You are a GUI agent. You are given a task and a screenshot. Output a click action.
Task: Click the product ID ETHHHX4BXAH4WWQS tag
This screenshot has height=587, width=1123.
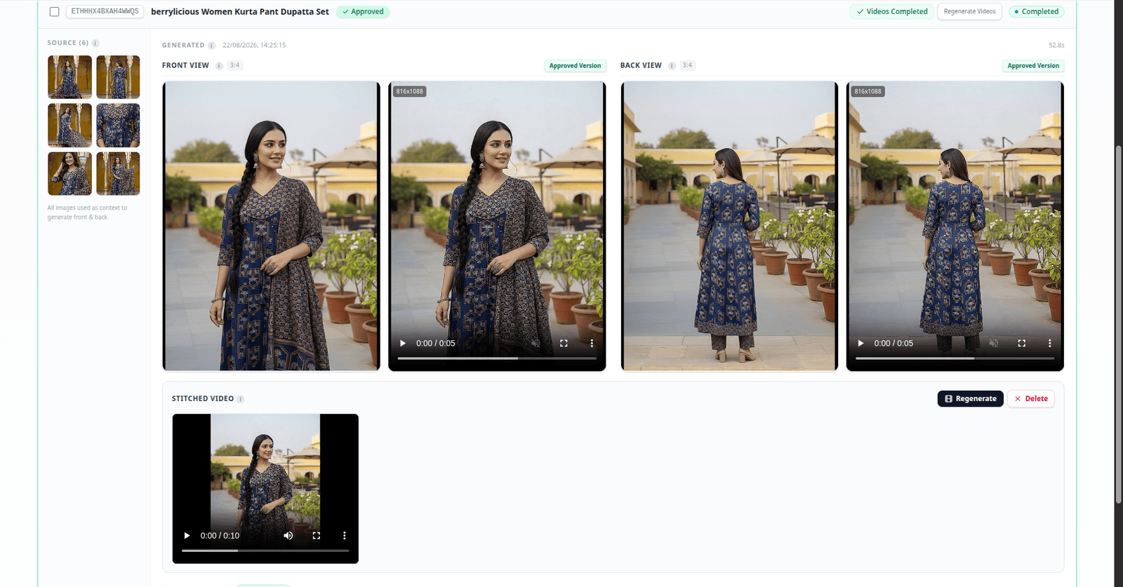(105, 12)
